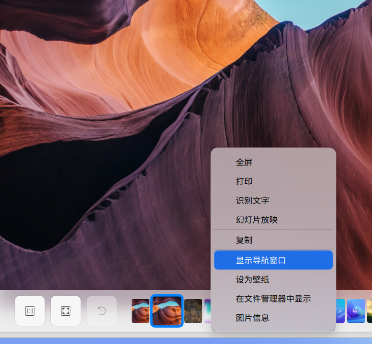Image resolution: width=372 pixels, height=344 pixels.
Task: Select the highlighted canyon thumbnail
Action: click(x=167, y=311)
